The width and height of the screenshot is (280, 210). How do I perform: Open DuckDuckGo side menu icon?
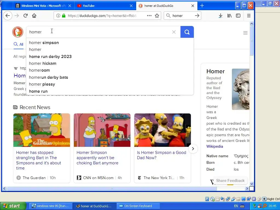245,33
